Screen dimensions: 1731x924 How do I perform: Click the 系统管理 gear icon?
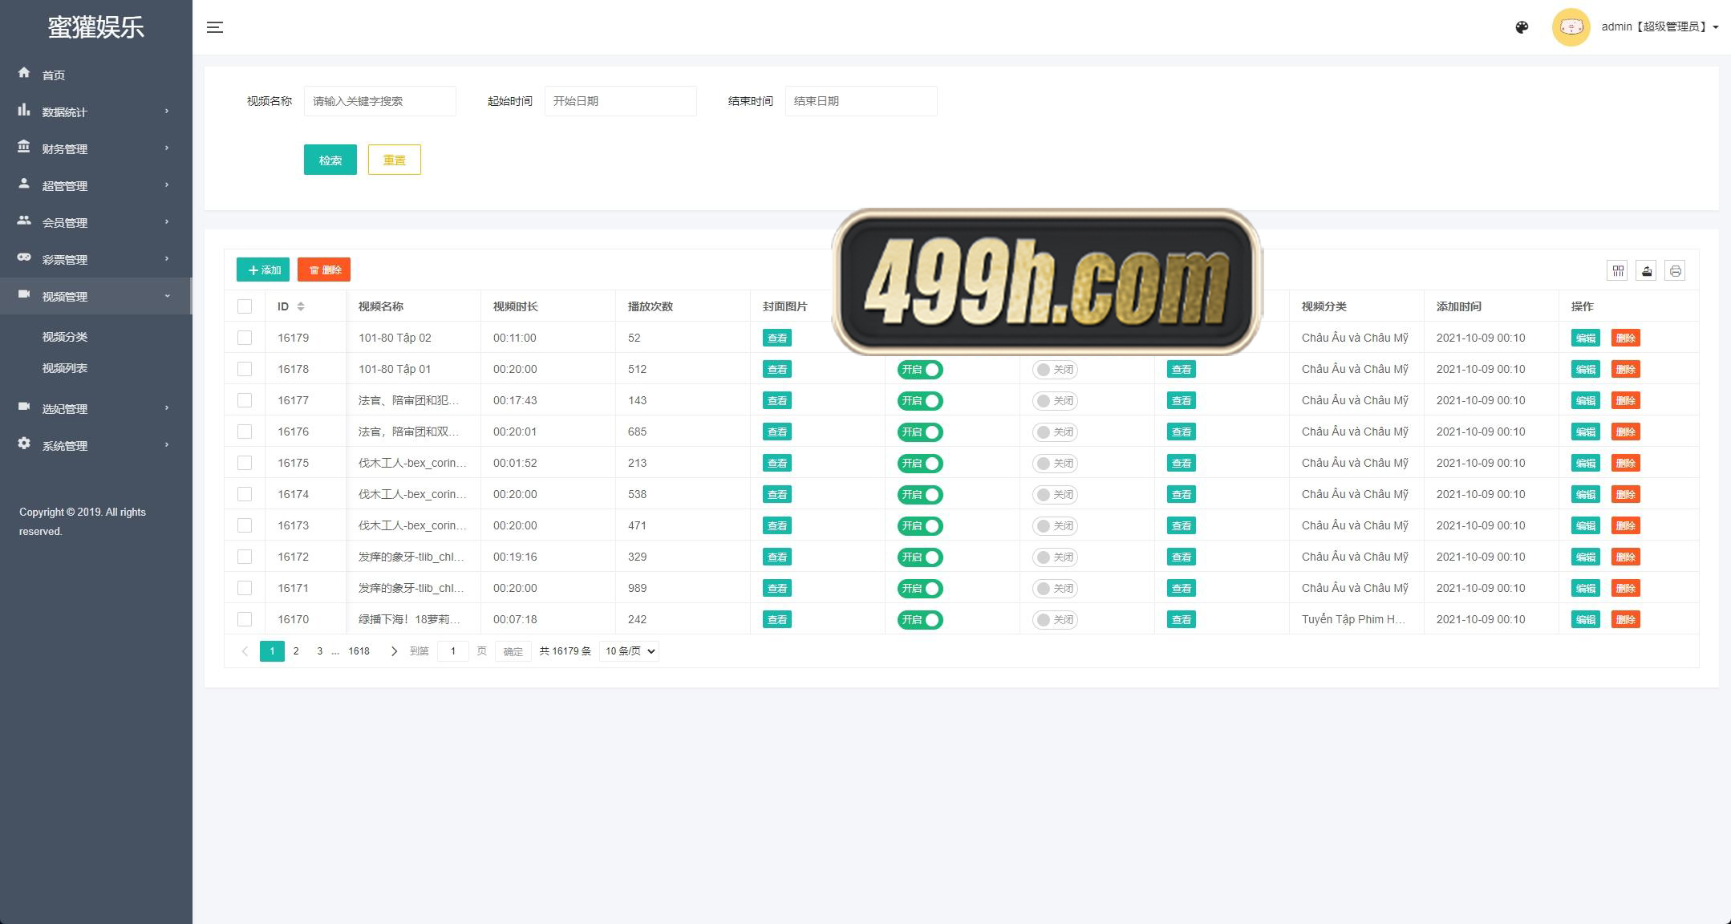click(24, 444)
